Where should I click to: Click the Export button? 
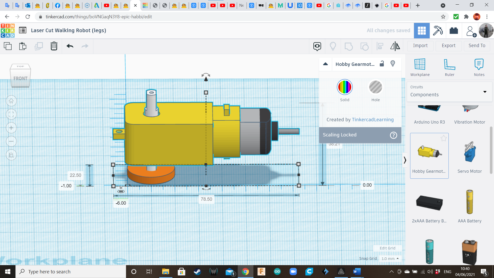coord(448,46)
